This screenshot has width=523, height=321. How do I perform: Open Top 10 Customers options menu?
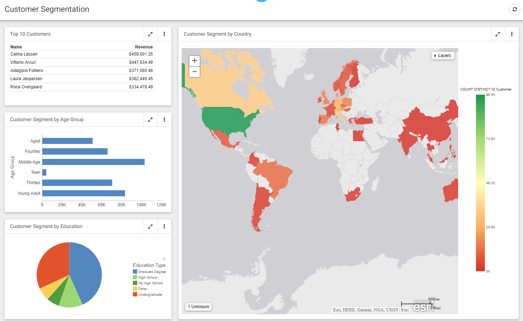[164, 34]
